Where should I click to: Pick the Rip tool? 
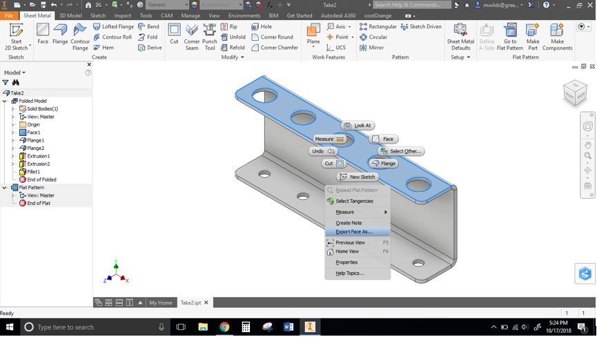pyautogui.click(x=229, y=27)
